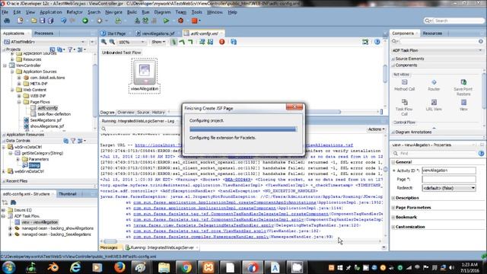Select the Router component icon
The width and height of the screenshot is (487, 274).
point(434,82)
